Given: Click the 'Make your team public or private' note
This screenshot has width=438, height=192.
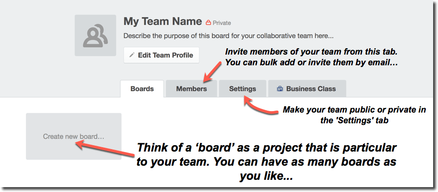Looking at the screenshot, I should [355, 115].
